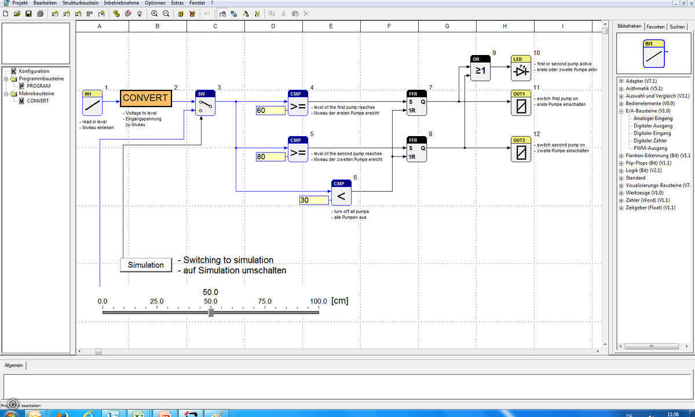Click the input field containing 80
The height and width of the screenshot is (417, 695).
coord(270,156)
